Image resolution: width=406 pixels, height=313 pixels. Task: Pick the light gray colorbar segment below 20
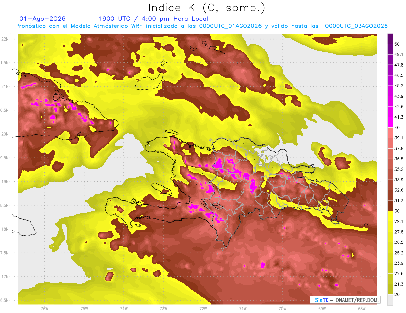(390, 300)
